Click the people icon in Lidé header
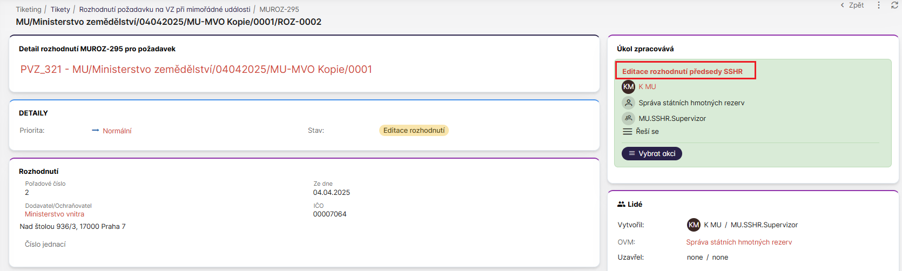The image size is (902, 271). click(x=621, y=205)
